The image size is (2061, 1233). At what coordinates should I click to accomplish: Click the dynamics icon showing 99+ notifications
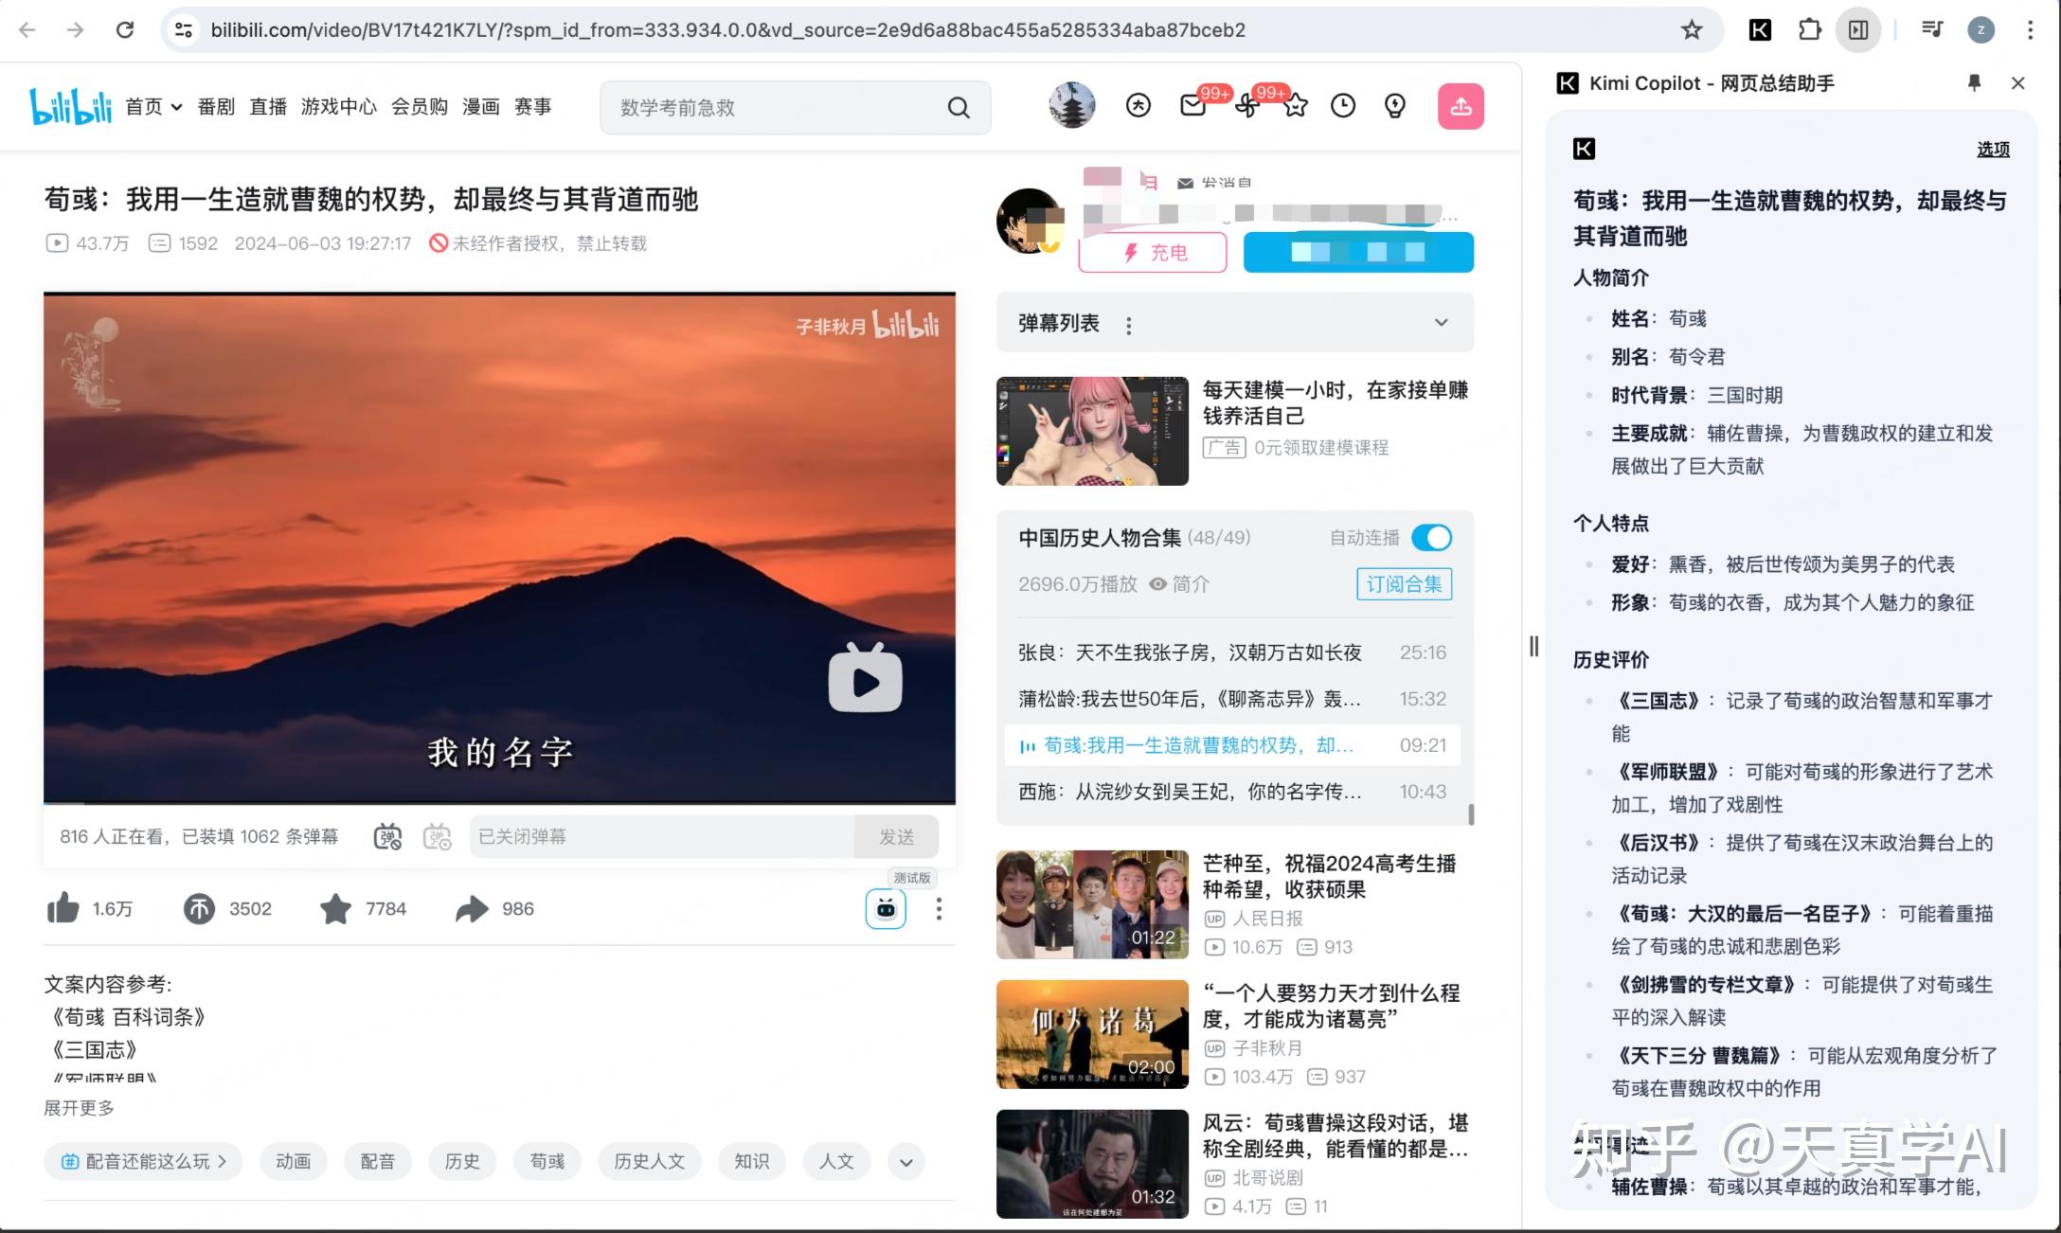tap(1248, 106)
